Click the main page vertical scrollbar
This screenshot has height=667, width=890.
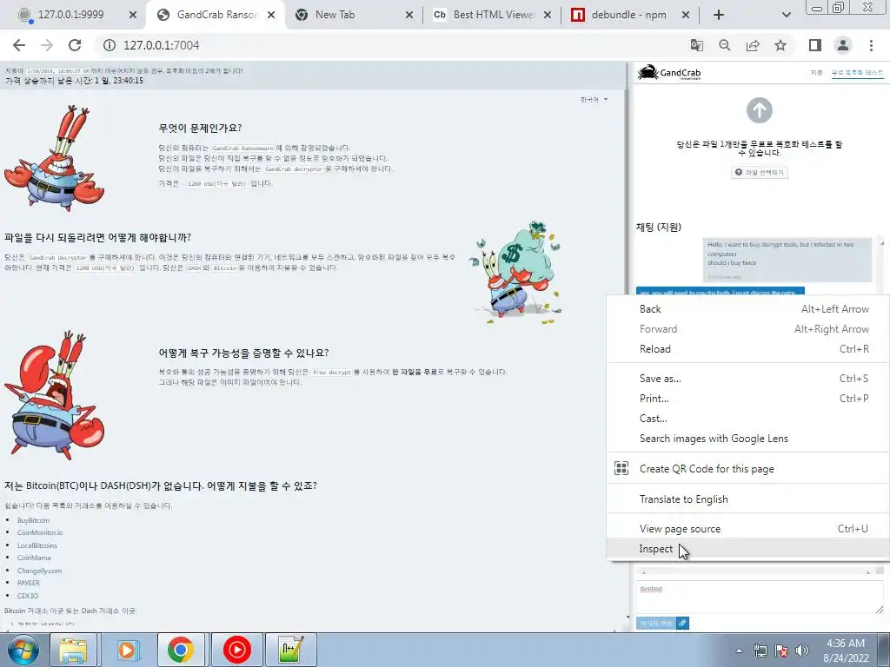coord(628,340)
